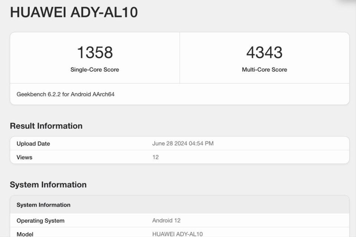Click the System Information section heading

coord(48,185)
